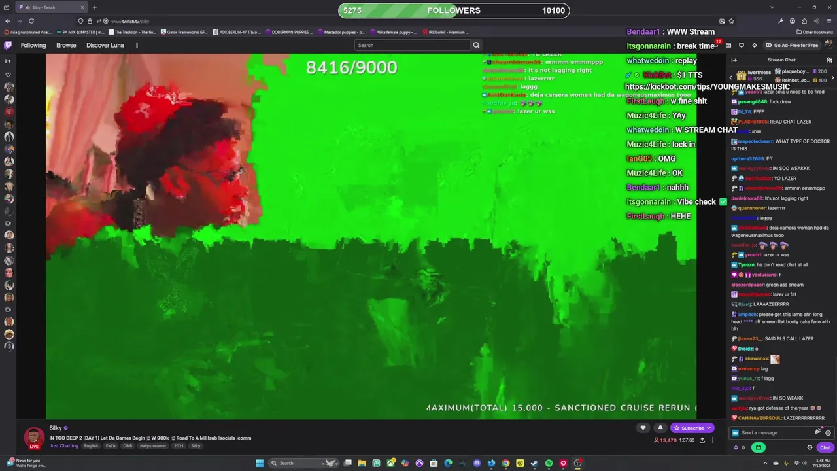Open the Subscribe dropdown arrow

point(709,428)
